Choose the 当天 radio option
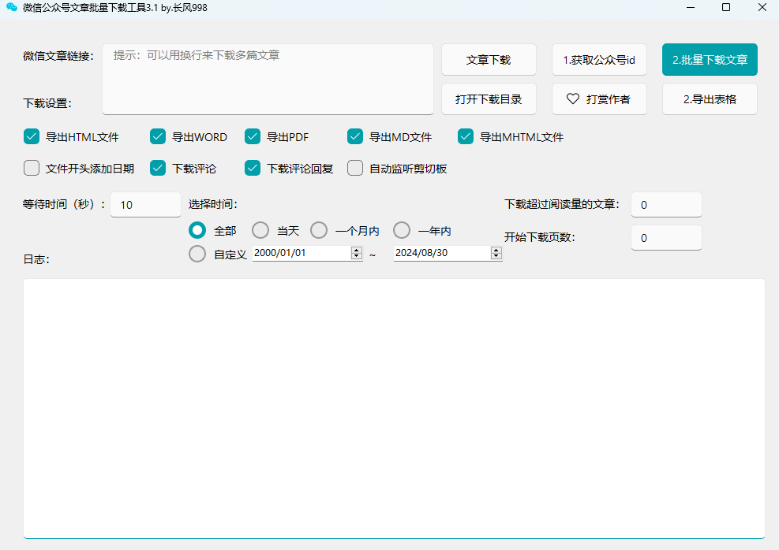The height and width of the screenshot is (550, 779). (x=260, y=230)
